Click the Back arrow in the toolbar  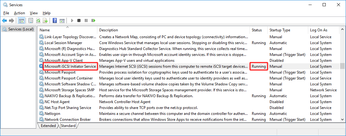[4, 20]
